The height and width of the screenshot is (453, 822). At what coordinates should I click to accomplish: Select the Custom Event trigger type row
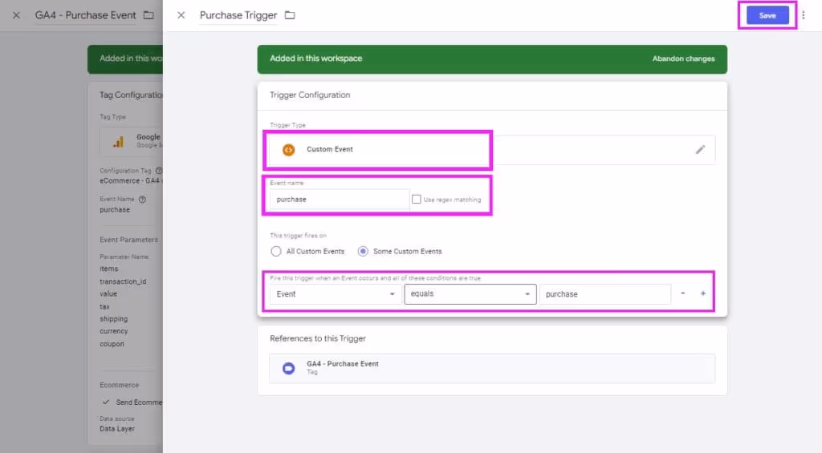click(492, 150)
